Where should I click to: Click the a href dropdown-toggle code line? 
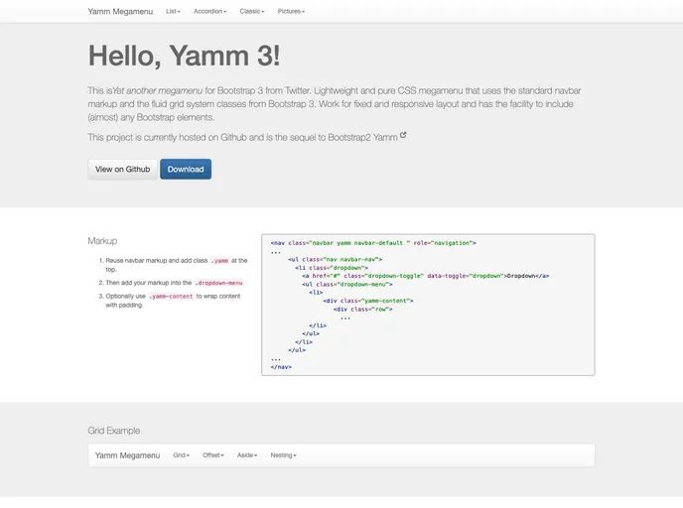425,276
